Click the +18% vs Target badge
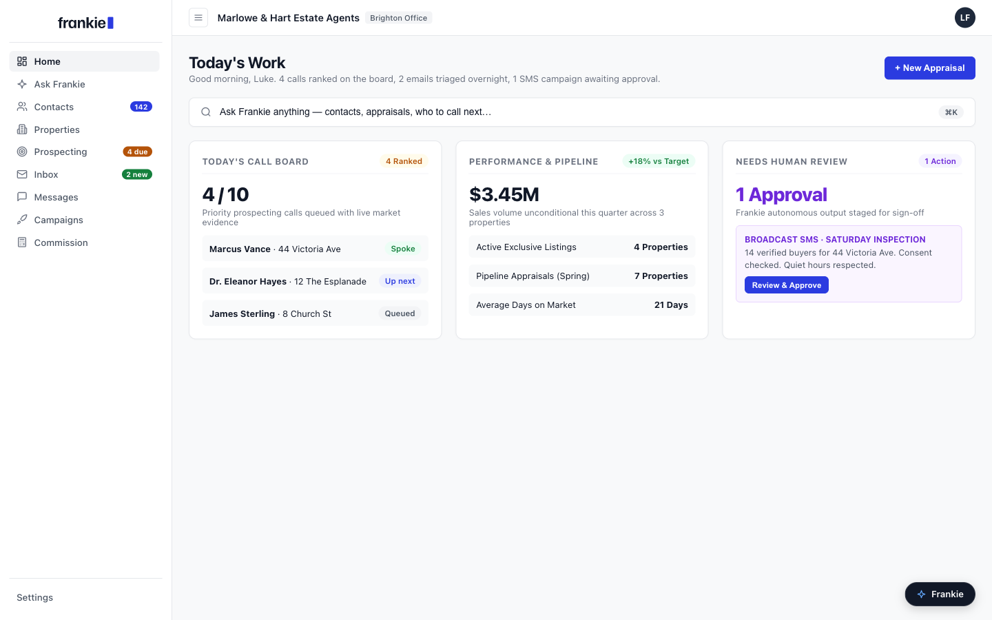 (659, 161)
